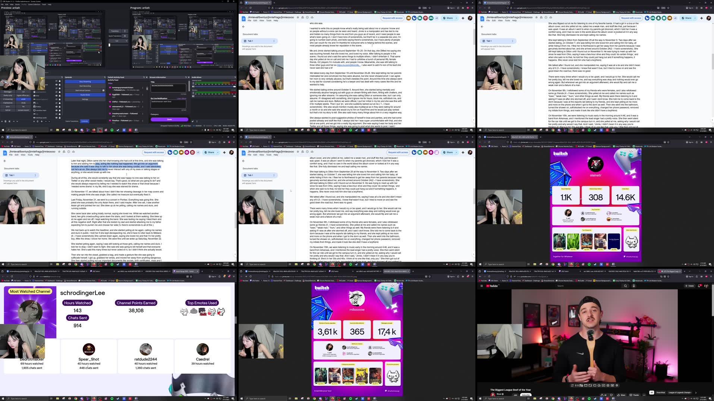Open the Tools menu in Google Docs
This screenshot has width=714, height=401.
click(x=269, y=21)
